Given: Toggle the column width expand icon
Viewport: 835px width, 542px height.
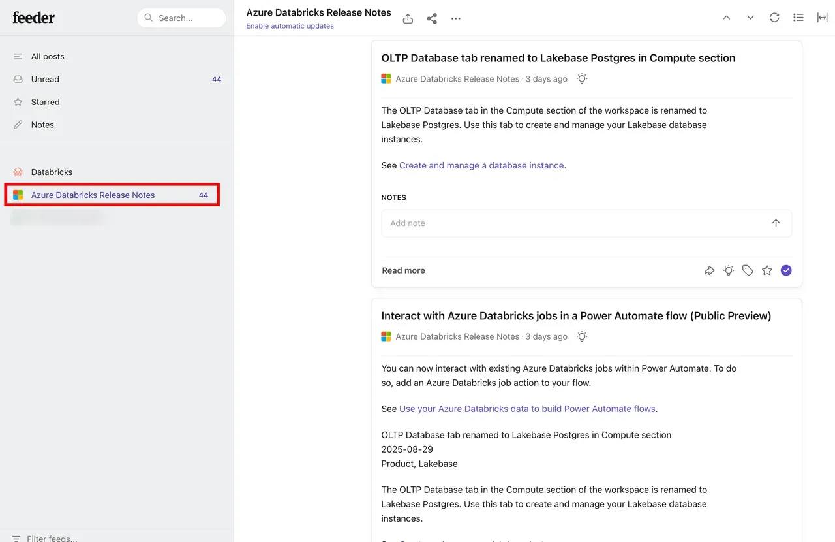Looking at the screenshot, I should pyautogui.click(x=823, y=18).
